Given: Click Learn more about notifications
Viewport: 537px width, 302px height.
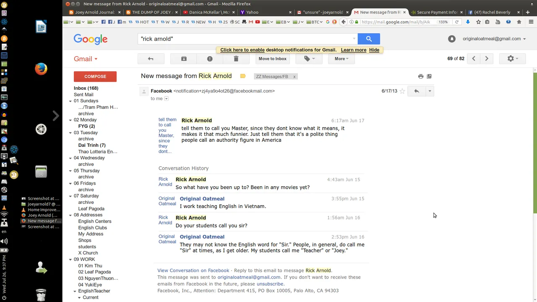Looking at the screenshot, I should tap(354, 50).
